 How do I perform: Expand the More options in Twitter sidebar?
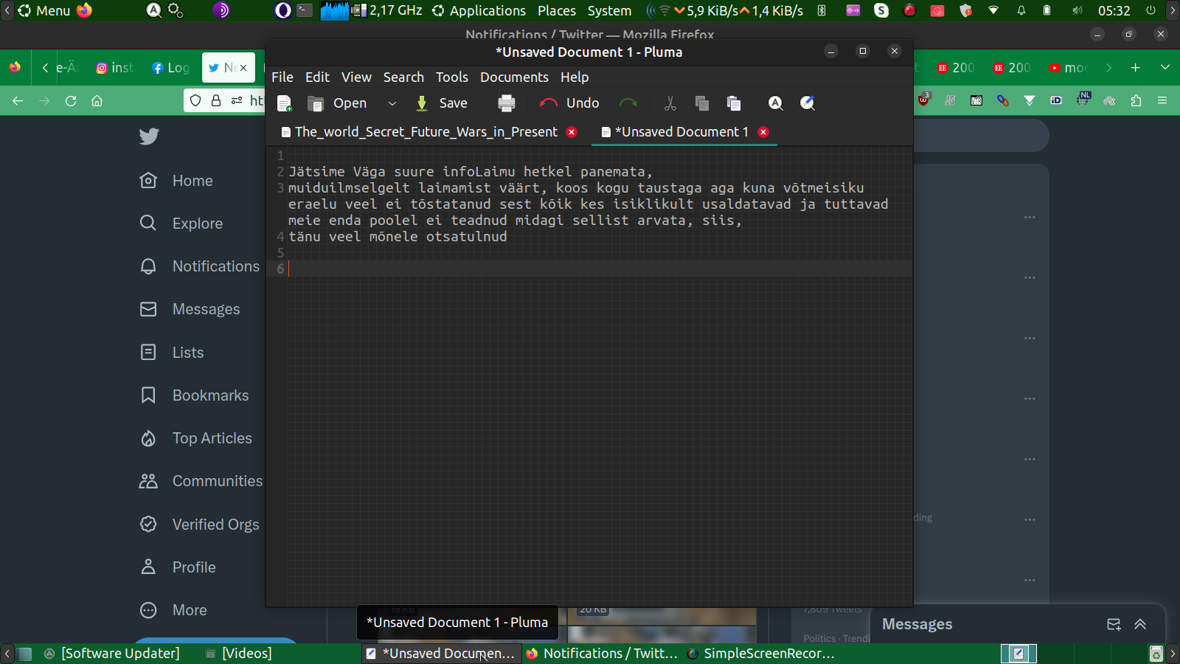(x=173, y=610)
